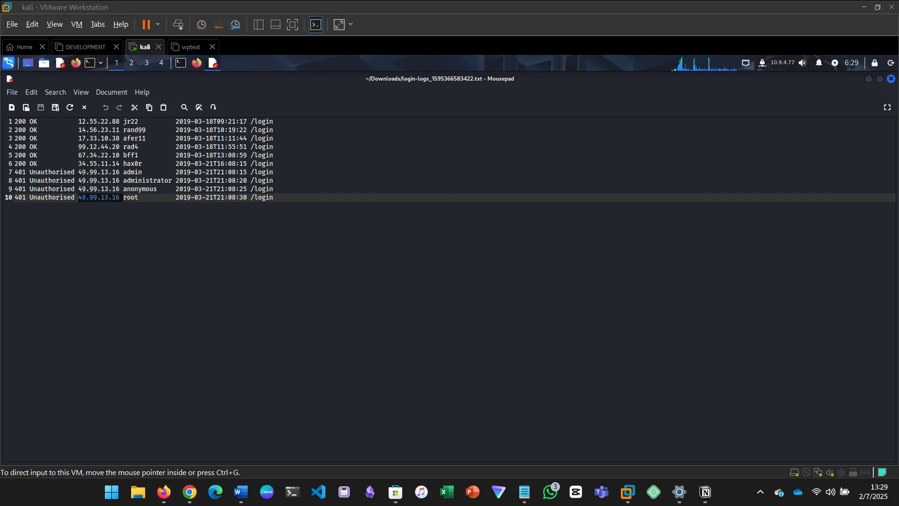Open the Search menu in Mousepad
899x506 pixels.
click(55, 92)
